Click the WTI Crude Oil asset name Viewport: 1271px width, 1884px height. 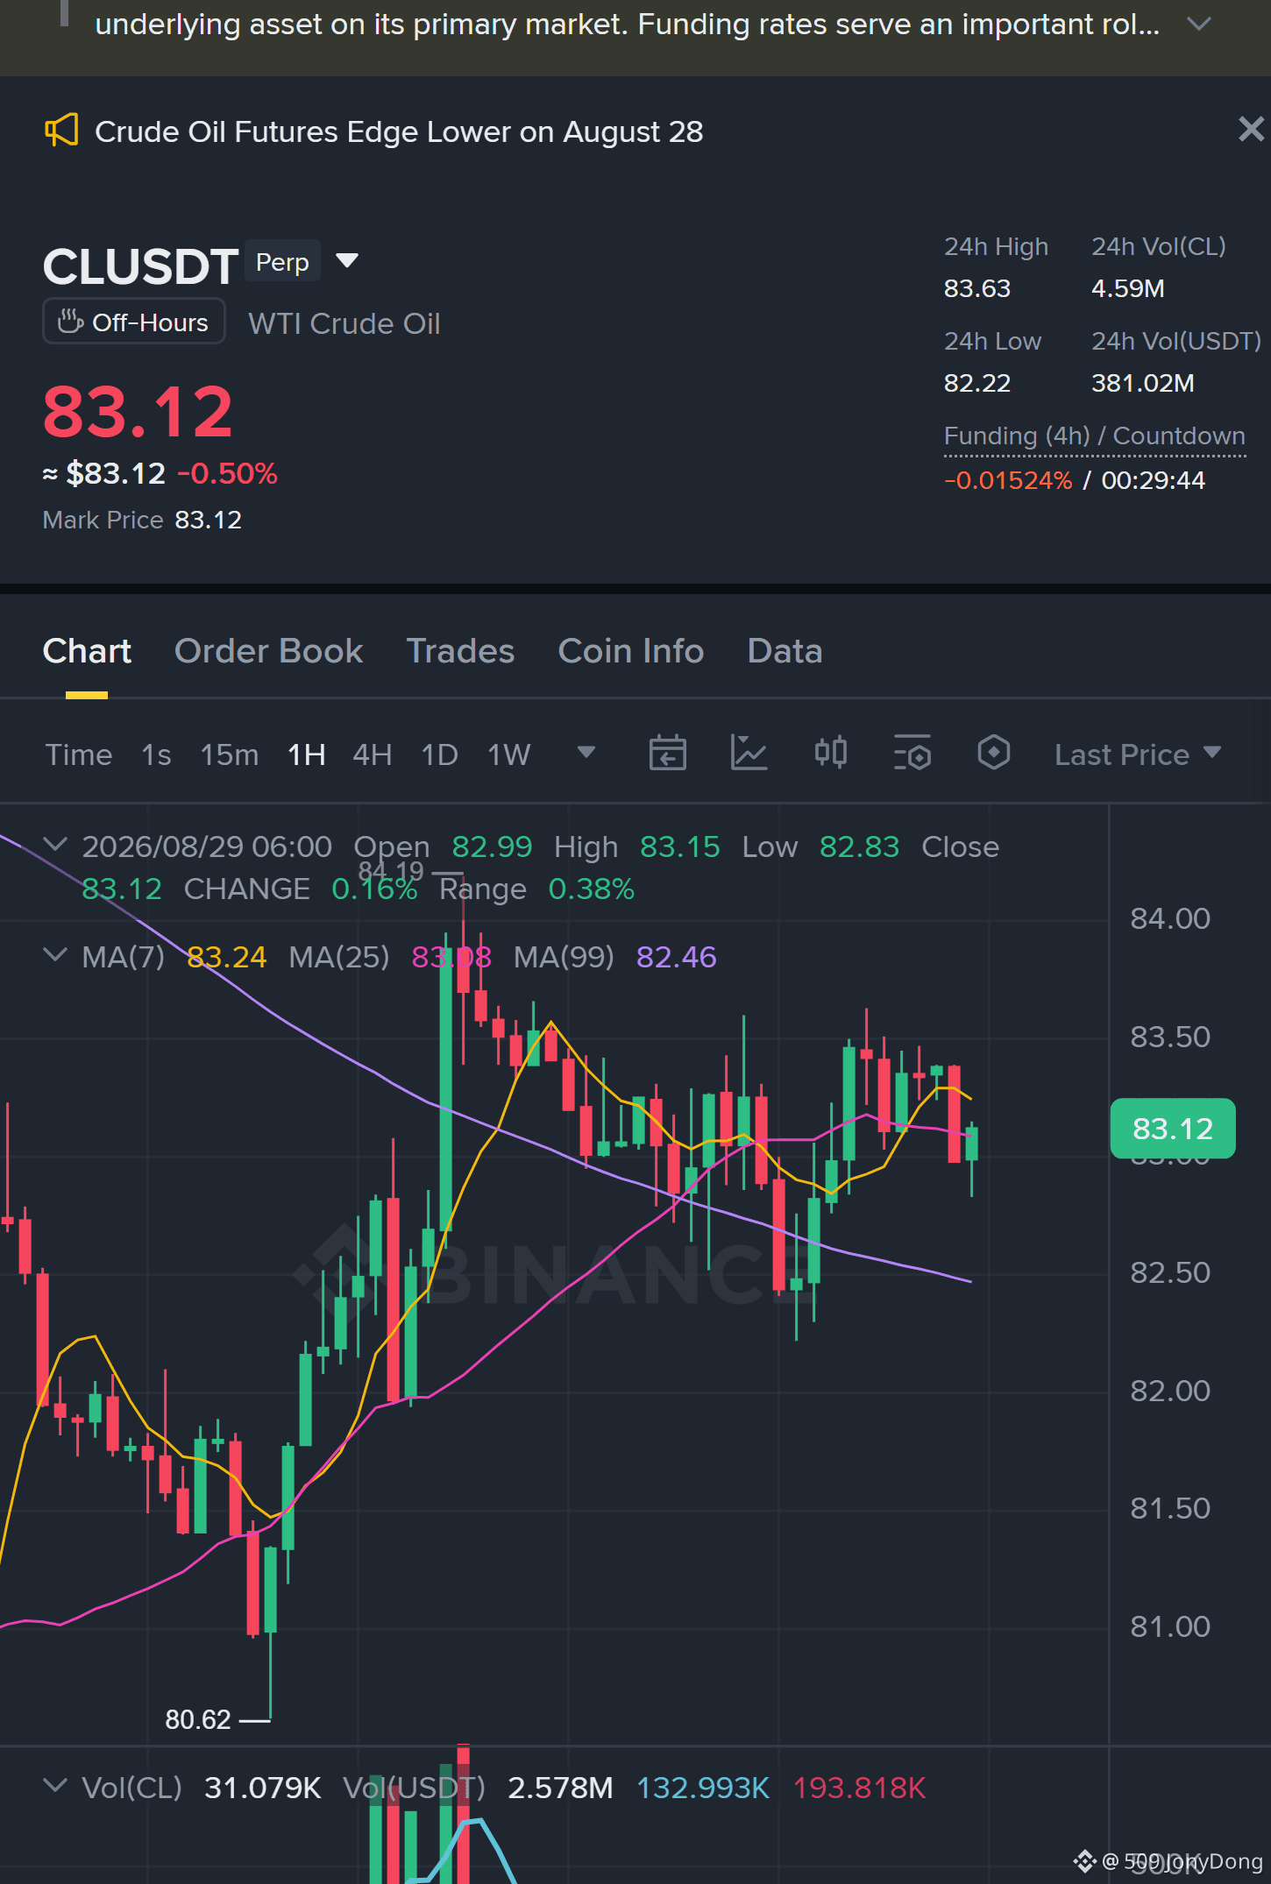344,323
